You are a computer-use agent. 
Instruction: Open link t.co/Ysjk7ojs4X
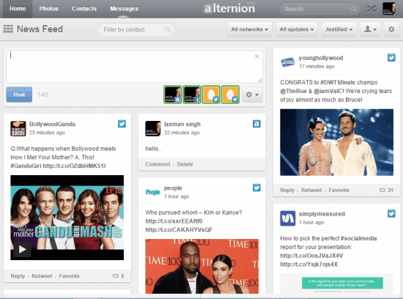[309, 265]
